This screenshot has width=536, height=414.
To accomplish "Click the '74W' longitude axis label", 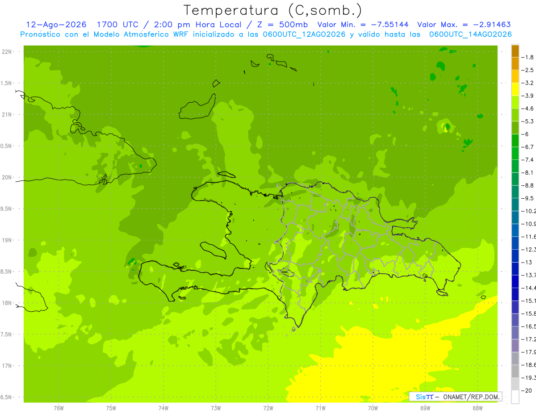I will coord(163,408).
